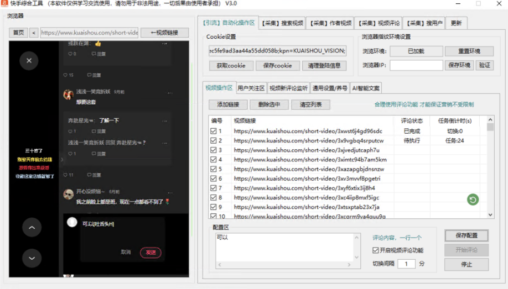Go to previous video with up arrow
Screen dimensions: 508x289
[32, 228]
